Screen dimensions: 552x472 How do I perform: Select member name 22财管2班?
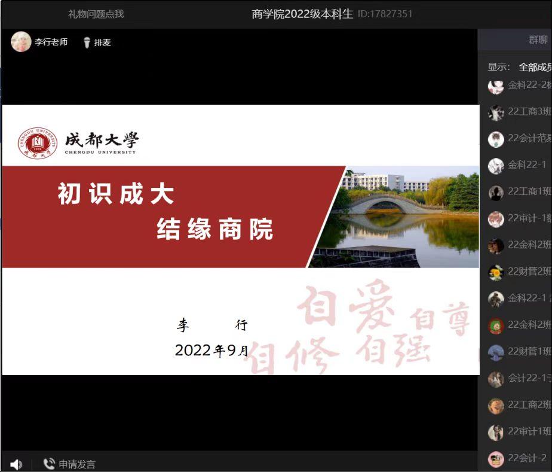point(530,272)
